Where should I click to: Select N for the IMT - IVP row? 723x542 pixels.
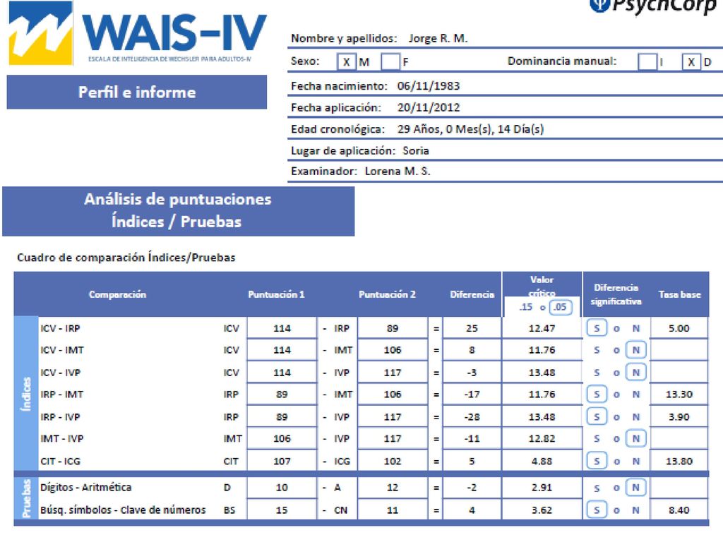636,438
